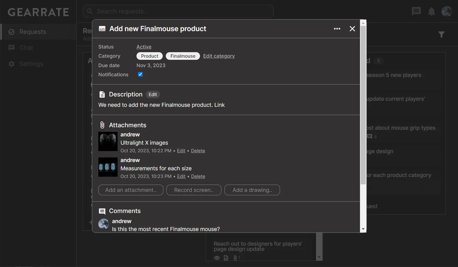Click Record screen button
This screenshot has height=267, width=458.
tap(194, 190)
